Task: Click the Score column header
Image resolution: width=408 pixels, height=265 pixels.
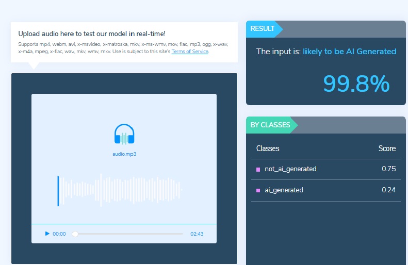Action: pos(387,148)
